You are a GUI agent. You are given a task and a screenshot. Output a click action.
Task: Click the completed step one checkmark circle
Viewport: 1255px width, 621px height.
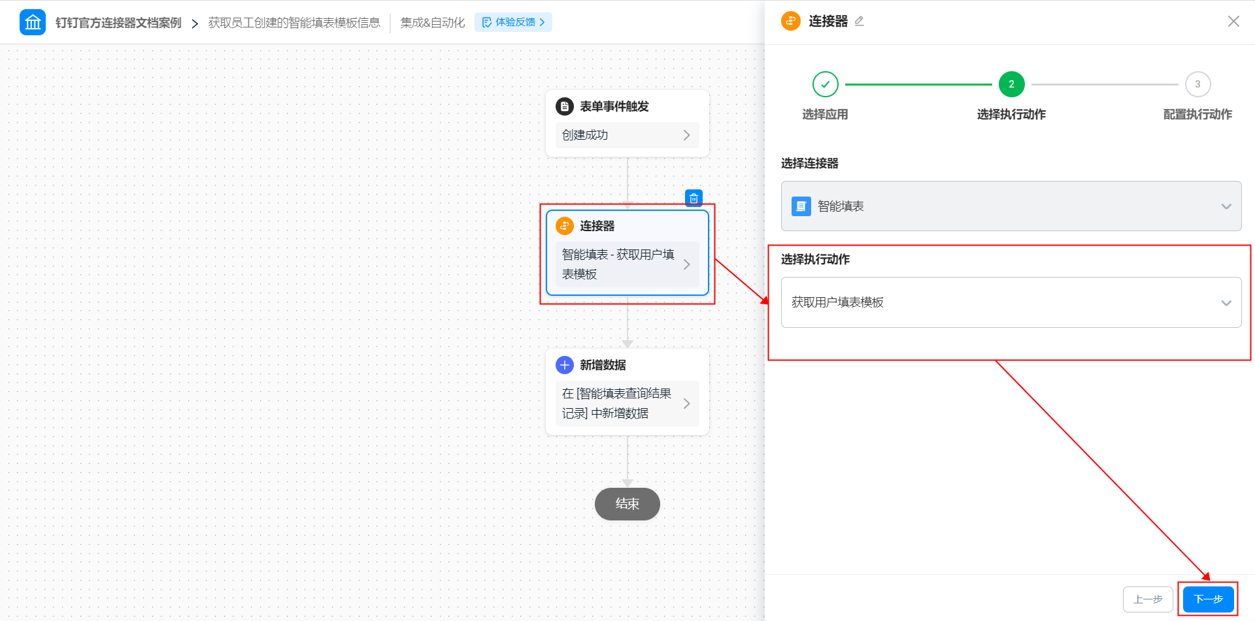click(826, 84)
